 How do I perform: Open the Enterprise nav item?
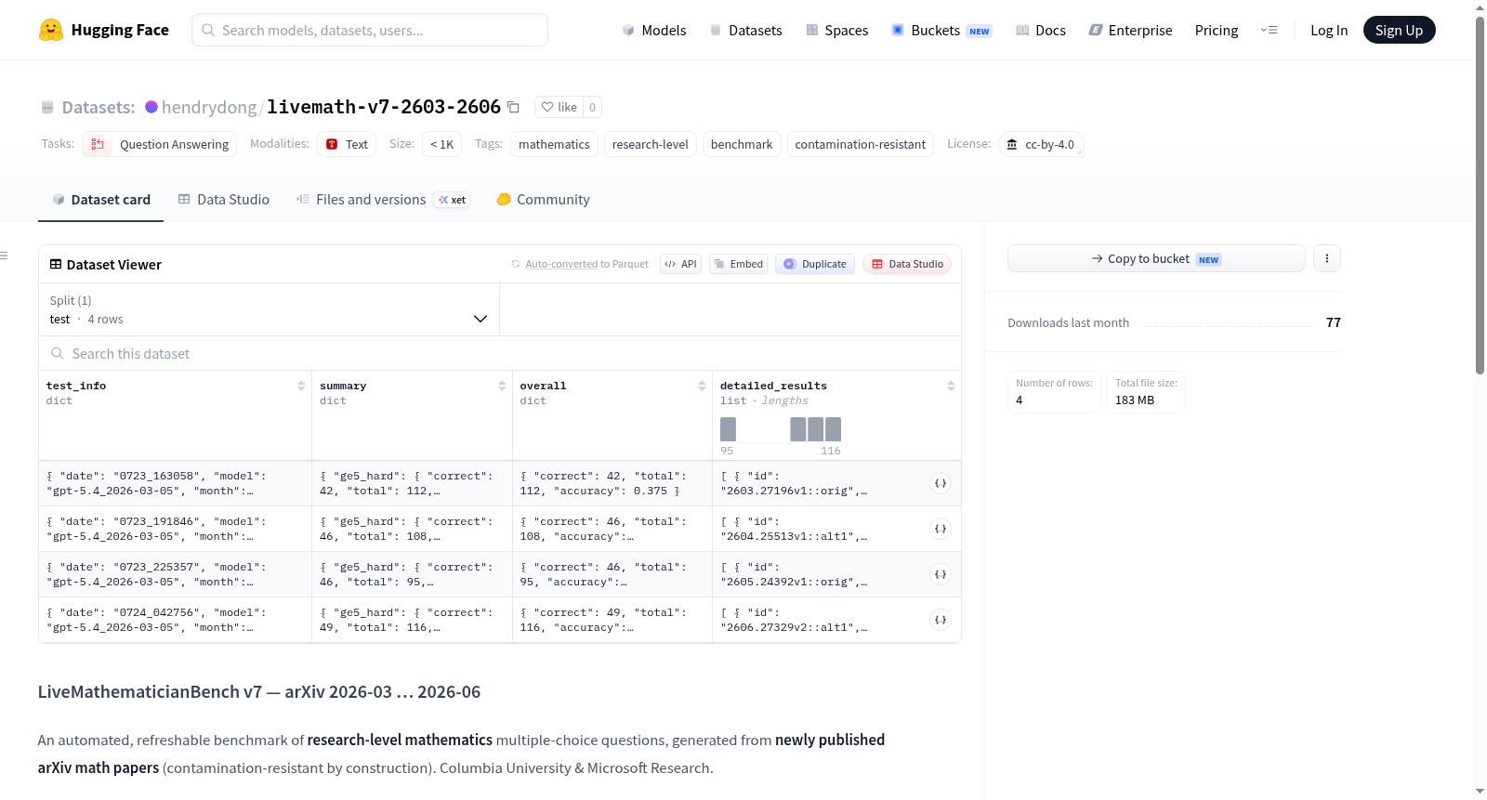click(x=1130, y=30)
